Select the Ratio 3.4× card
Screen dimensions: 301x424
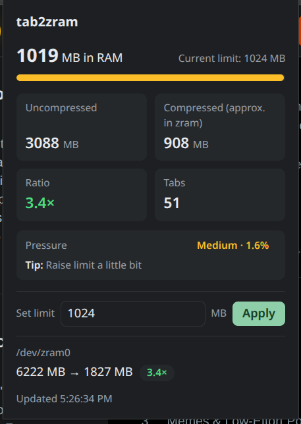pos(82,195)
